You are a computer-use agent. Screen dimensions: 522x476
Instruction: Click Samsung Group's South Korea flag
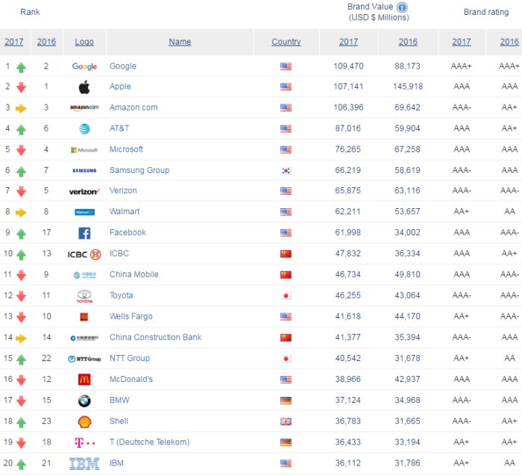coord(286,171)
